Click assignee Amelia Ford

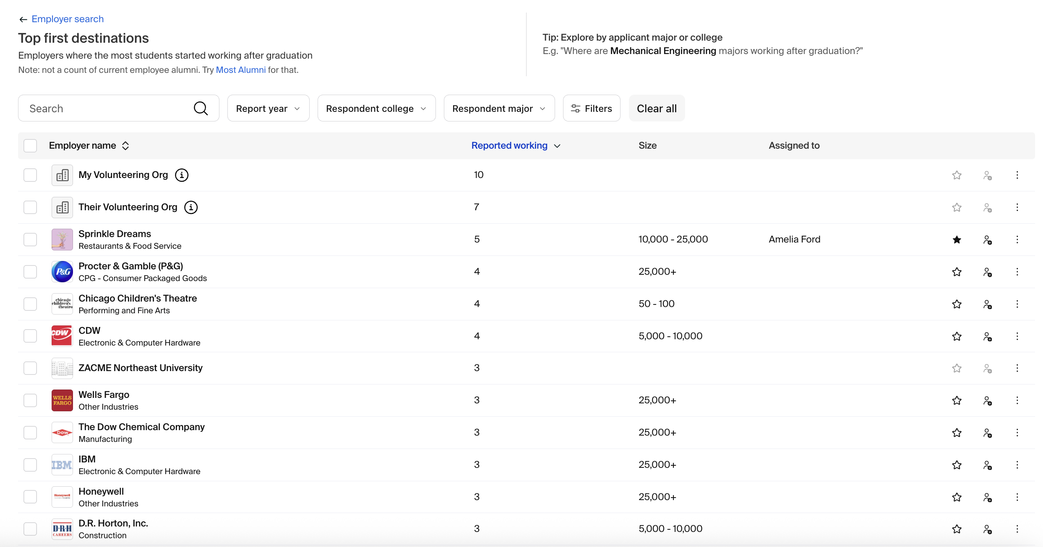coord(794,240)
